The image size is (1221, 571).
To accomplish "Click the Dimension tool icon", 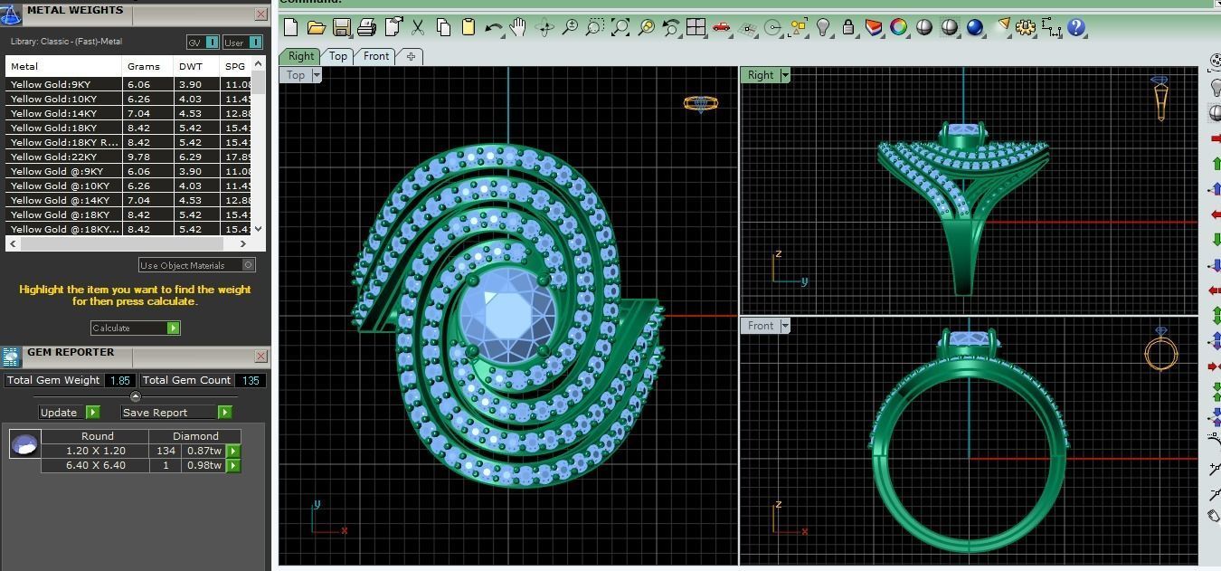I will [x=1051, y=27].
